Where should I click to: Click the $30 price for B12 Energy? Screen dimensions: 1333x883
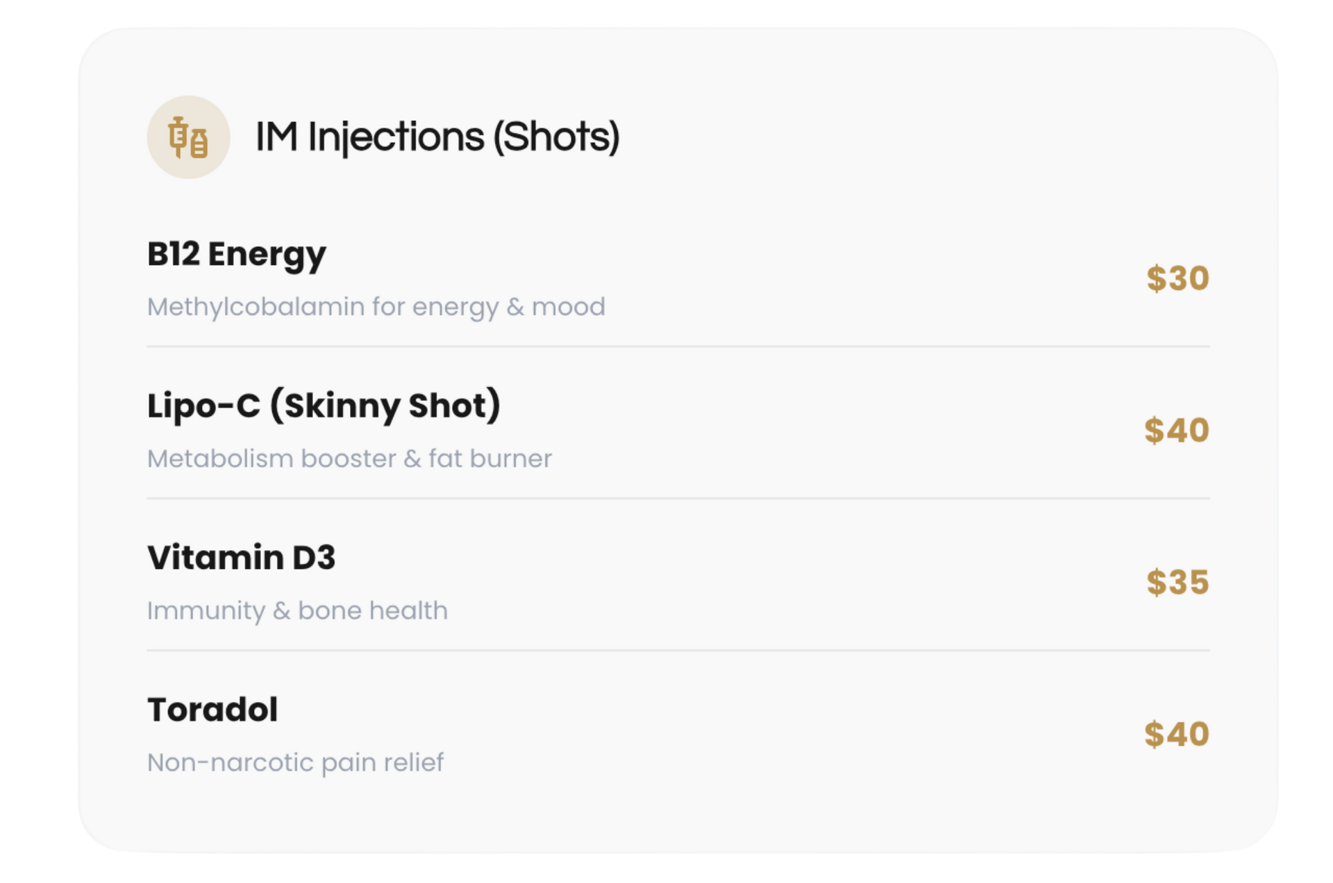[1177, 279]
